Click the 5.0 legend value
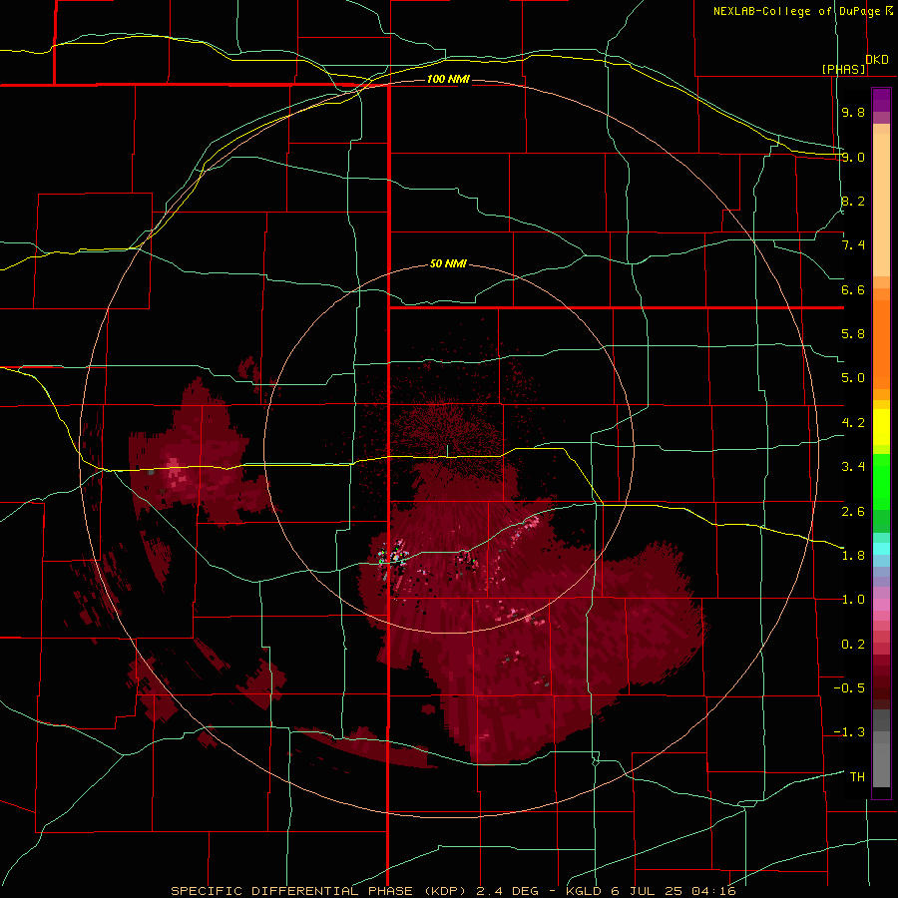 (x=853, y=378)
